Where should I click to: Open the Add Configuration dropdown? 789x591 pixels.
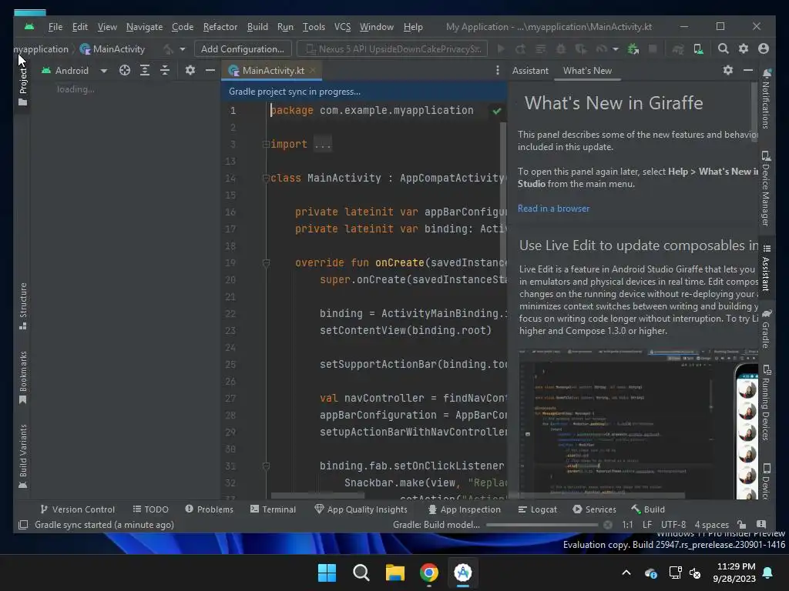(243, 48)
